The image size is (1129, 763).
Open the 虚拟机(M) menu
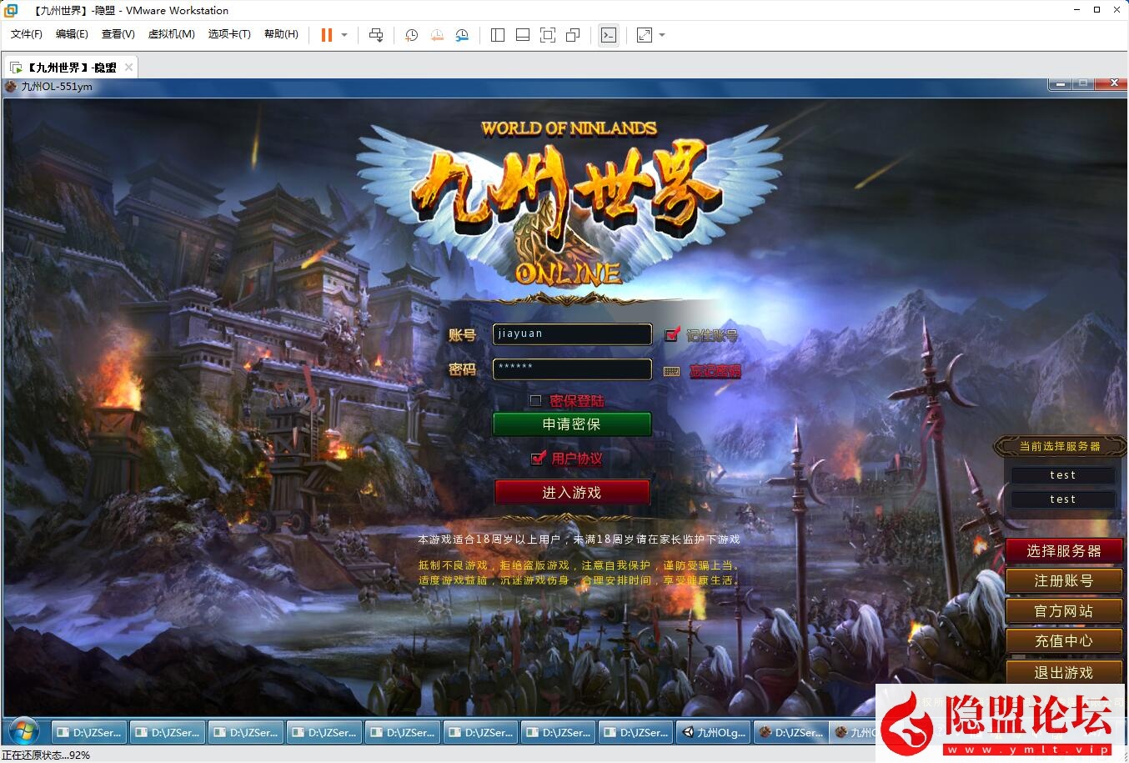click(172, 34)
